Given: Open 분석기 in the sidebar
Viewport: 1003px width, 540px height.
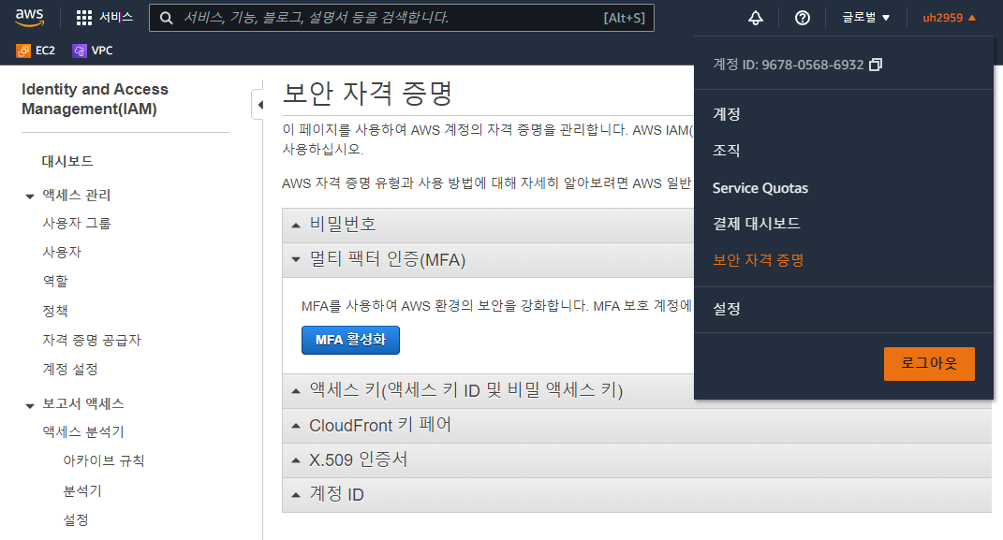Looking at the screenshot, I should [82, 490].
